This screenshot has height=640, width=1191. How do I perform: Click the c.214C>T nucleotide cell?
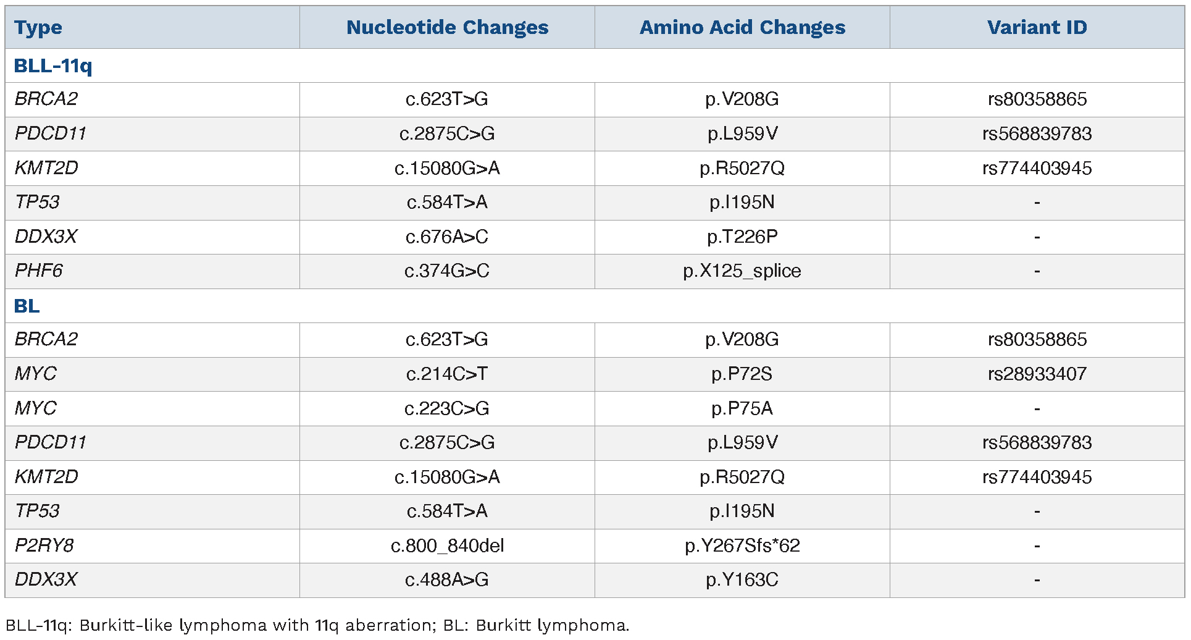click(x=447, y=374)
